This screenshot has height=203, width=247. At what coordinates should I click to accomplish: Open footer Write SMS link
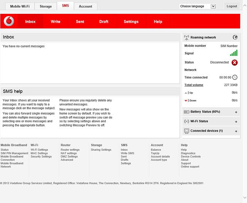(x=127, y=153)
